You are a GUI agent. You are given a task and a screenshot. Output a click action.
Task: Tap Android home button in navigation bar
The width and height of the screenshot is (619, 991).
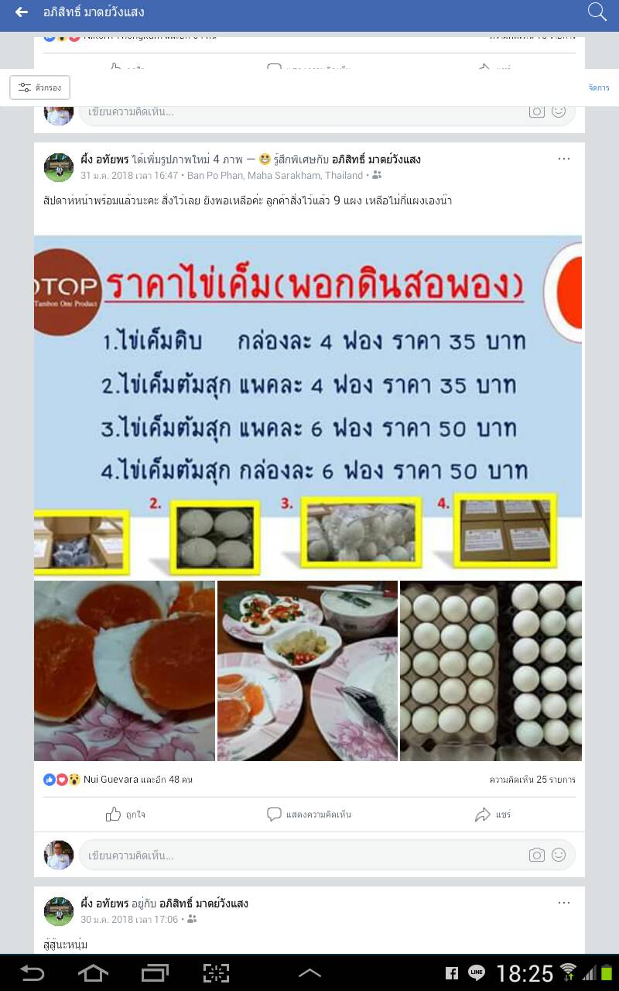(93, 973)
